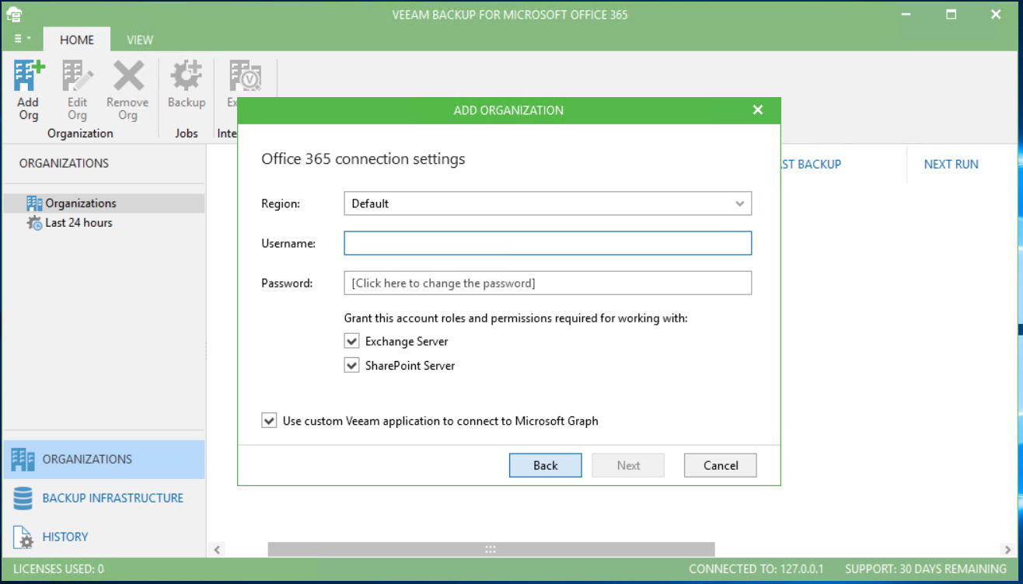Maximize the Veeam Backup window

tap(951, 14)
